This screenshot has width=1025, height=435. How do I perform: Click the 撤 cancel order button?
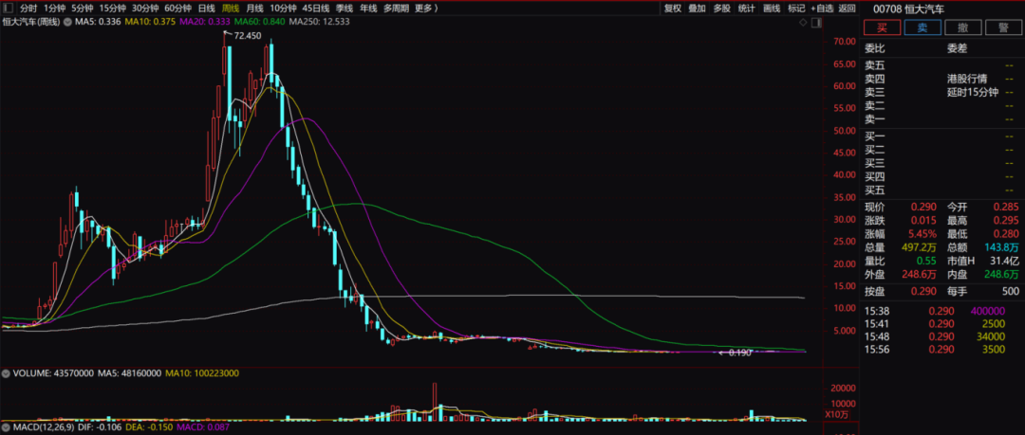(963, 27)
